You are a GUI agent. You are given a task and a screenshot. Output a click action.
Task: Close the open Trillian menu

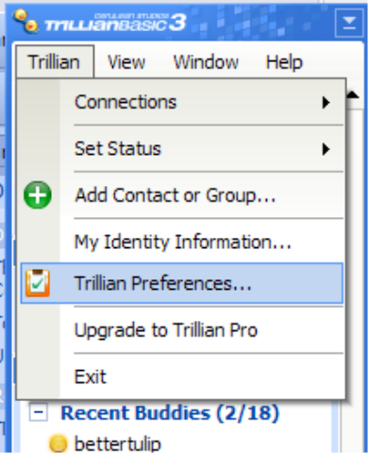(55, 61)
